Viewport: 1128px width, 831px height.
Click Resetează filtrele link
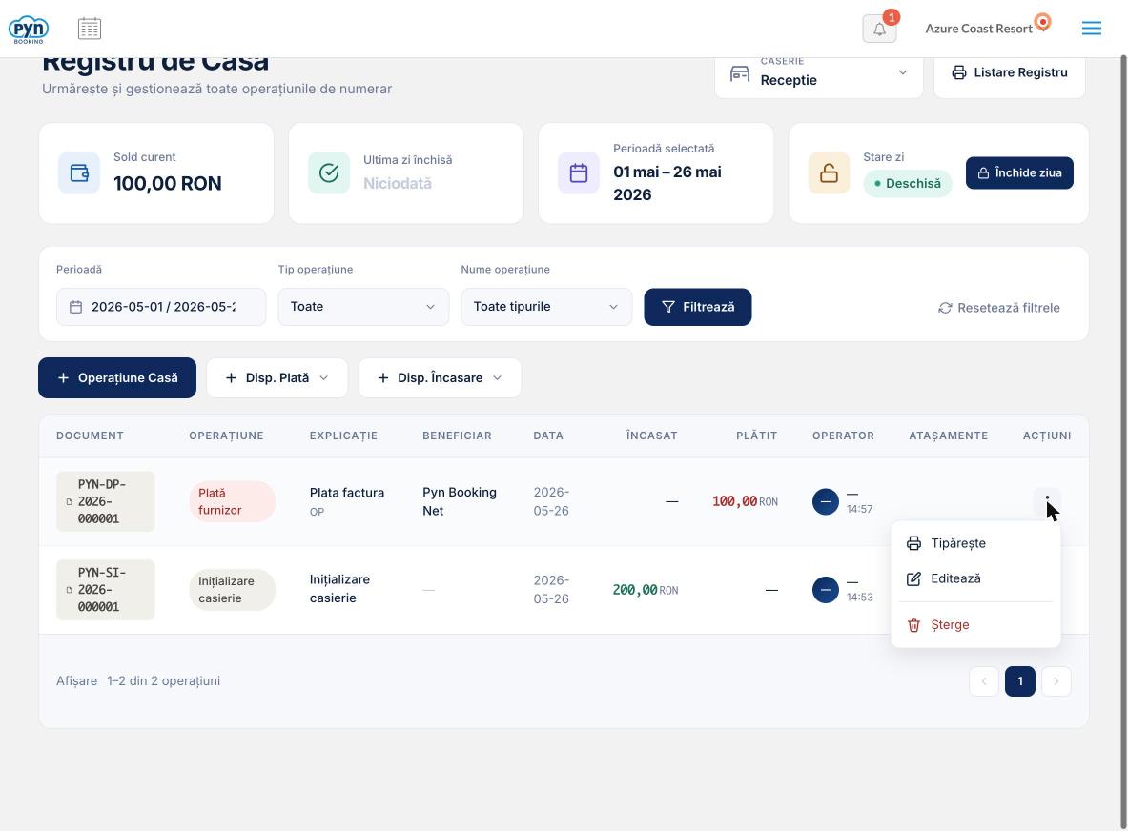(998, 308)
